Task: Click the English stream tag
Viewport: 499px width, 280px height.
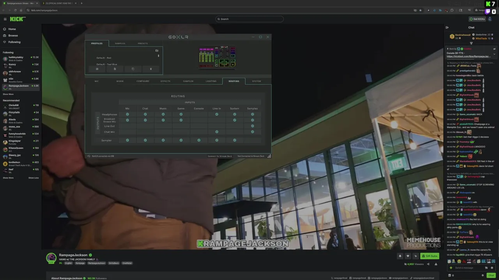Action: coord(68,263)
